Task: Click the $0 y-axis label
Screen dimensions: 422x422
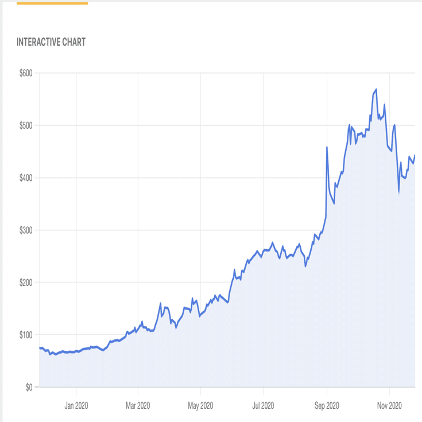Action: click(x=29, y=387)
